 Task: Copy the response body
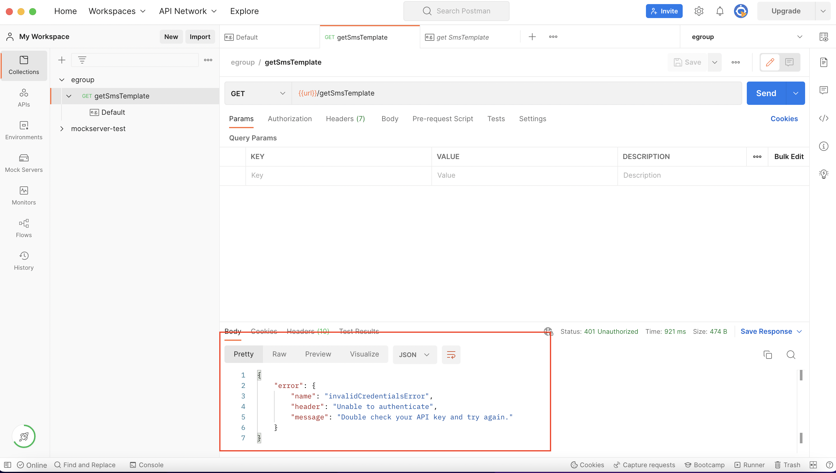(768, 354)
